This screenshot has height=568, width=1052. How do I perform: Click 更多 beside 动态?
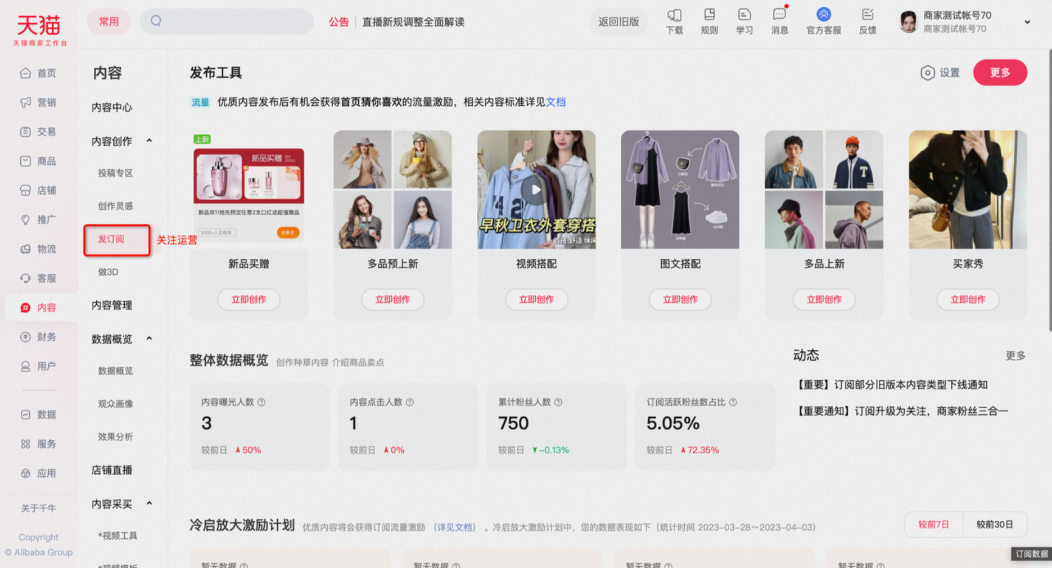(x=1015, y=355)
